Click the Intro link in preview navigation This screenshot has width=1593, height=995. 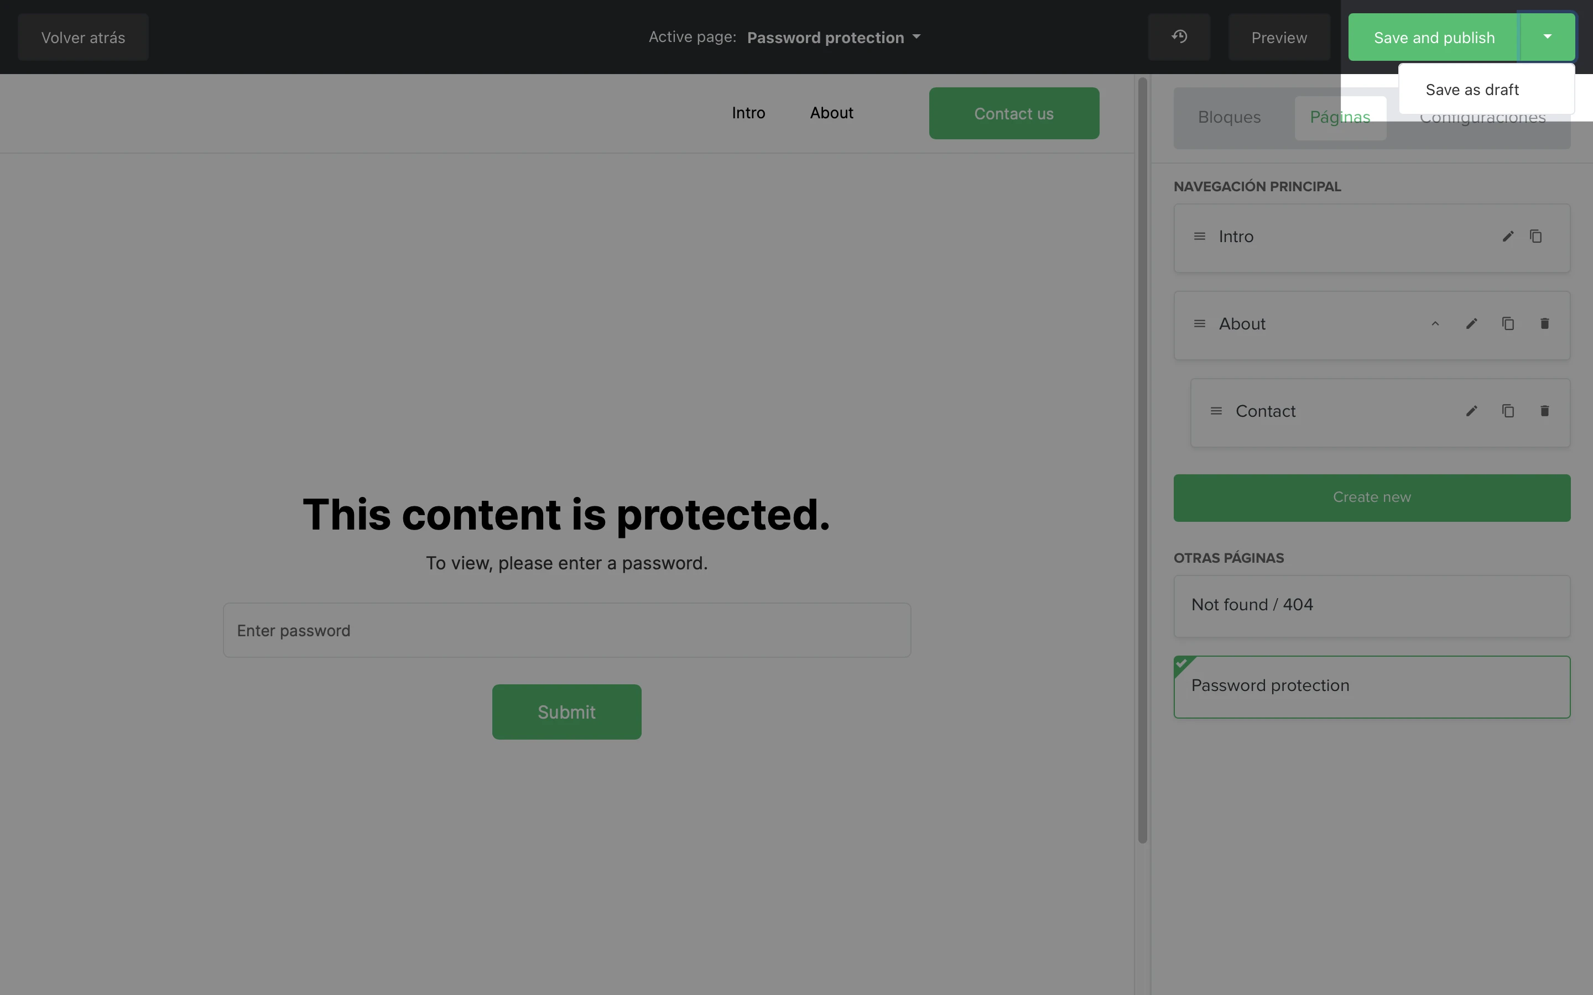coord(748,113)
